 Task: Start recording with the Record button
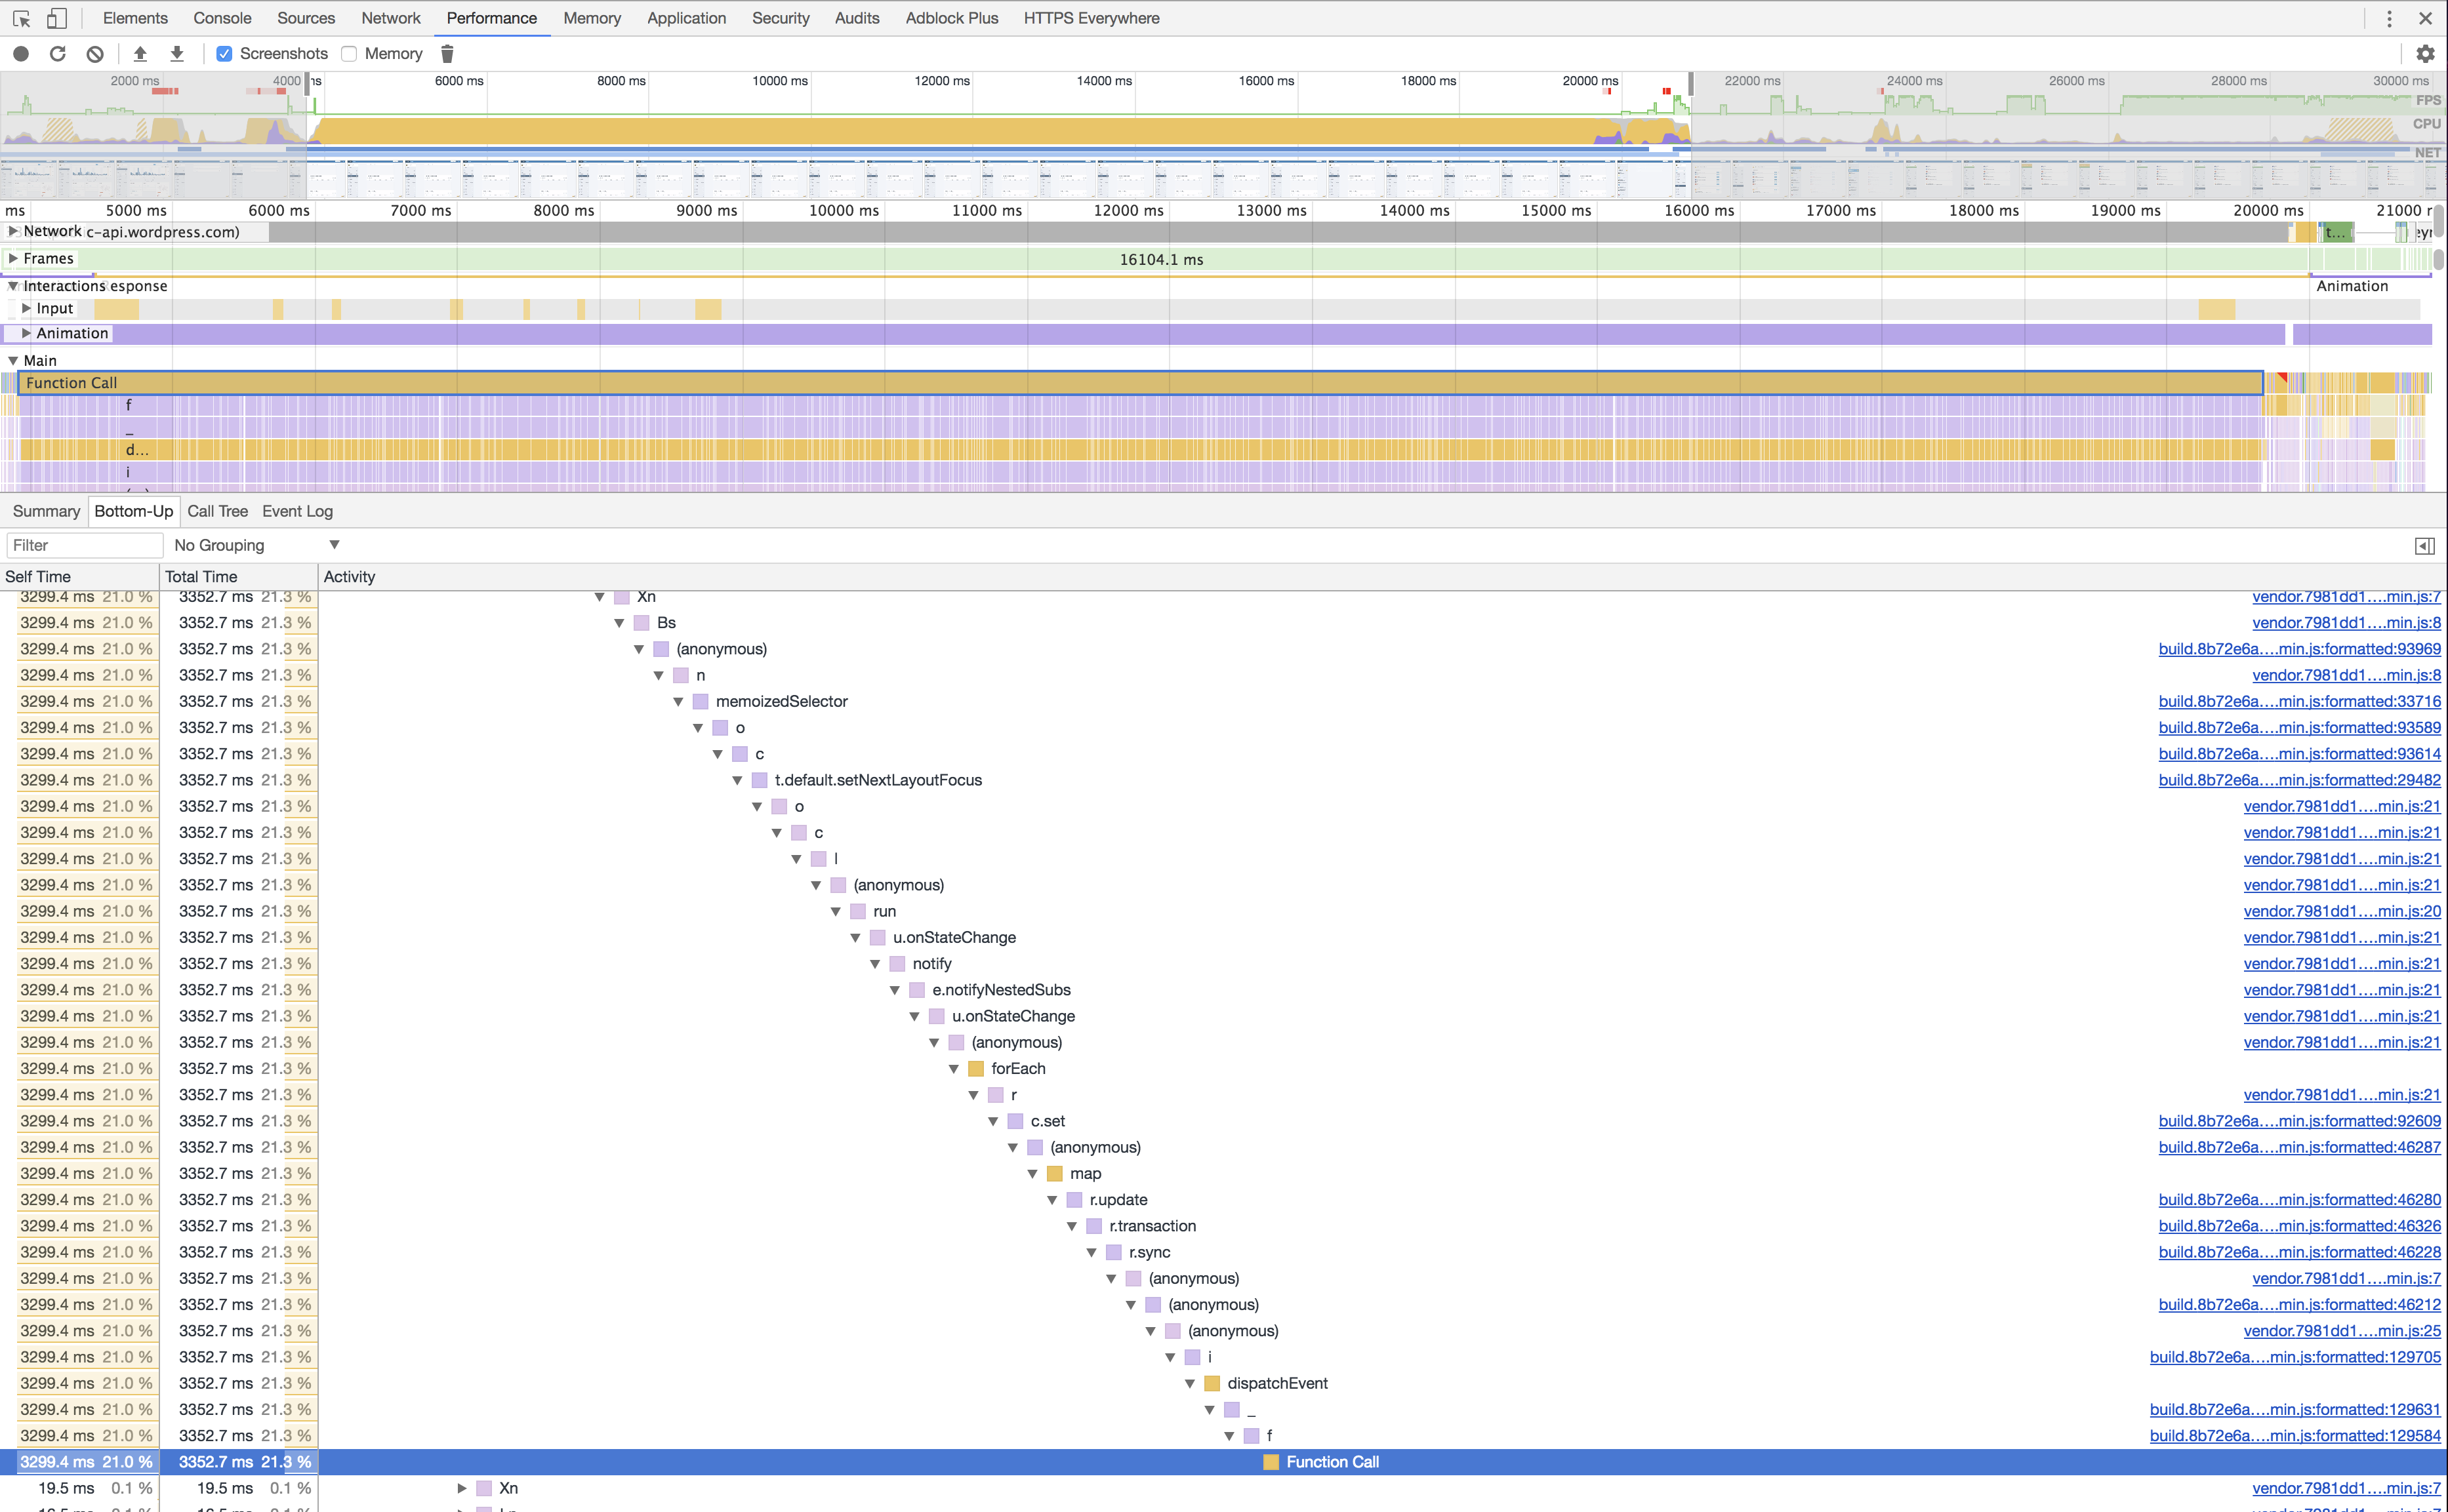point(21,54)
